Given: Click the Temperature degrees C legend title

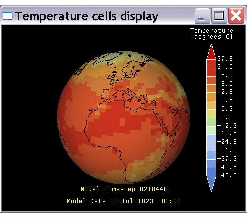Looking at the screenshot, I should 211,34.
